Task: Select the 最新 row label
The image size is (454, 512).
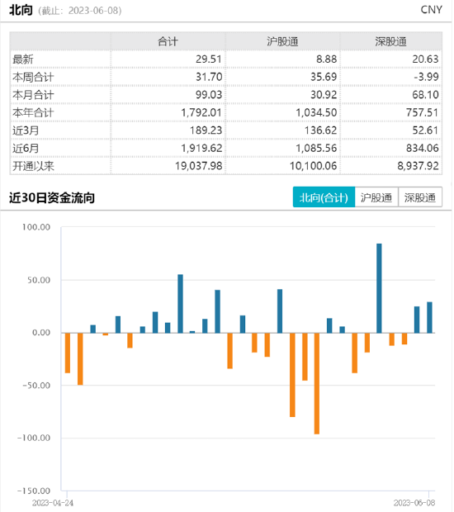Action: (x=23, y=59)
